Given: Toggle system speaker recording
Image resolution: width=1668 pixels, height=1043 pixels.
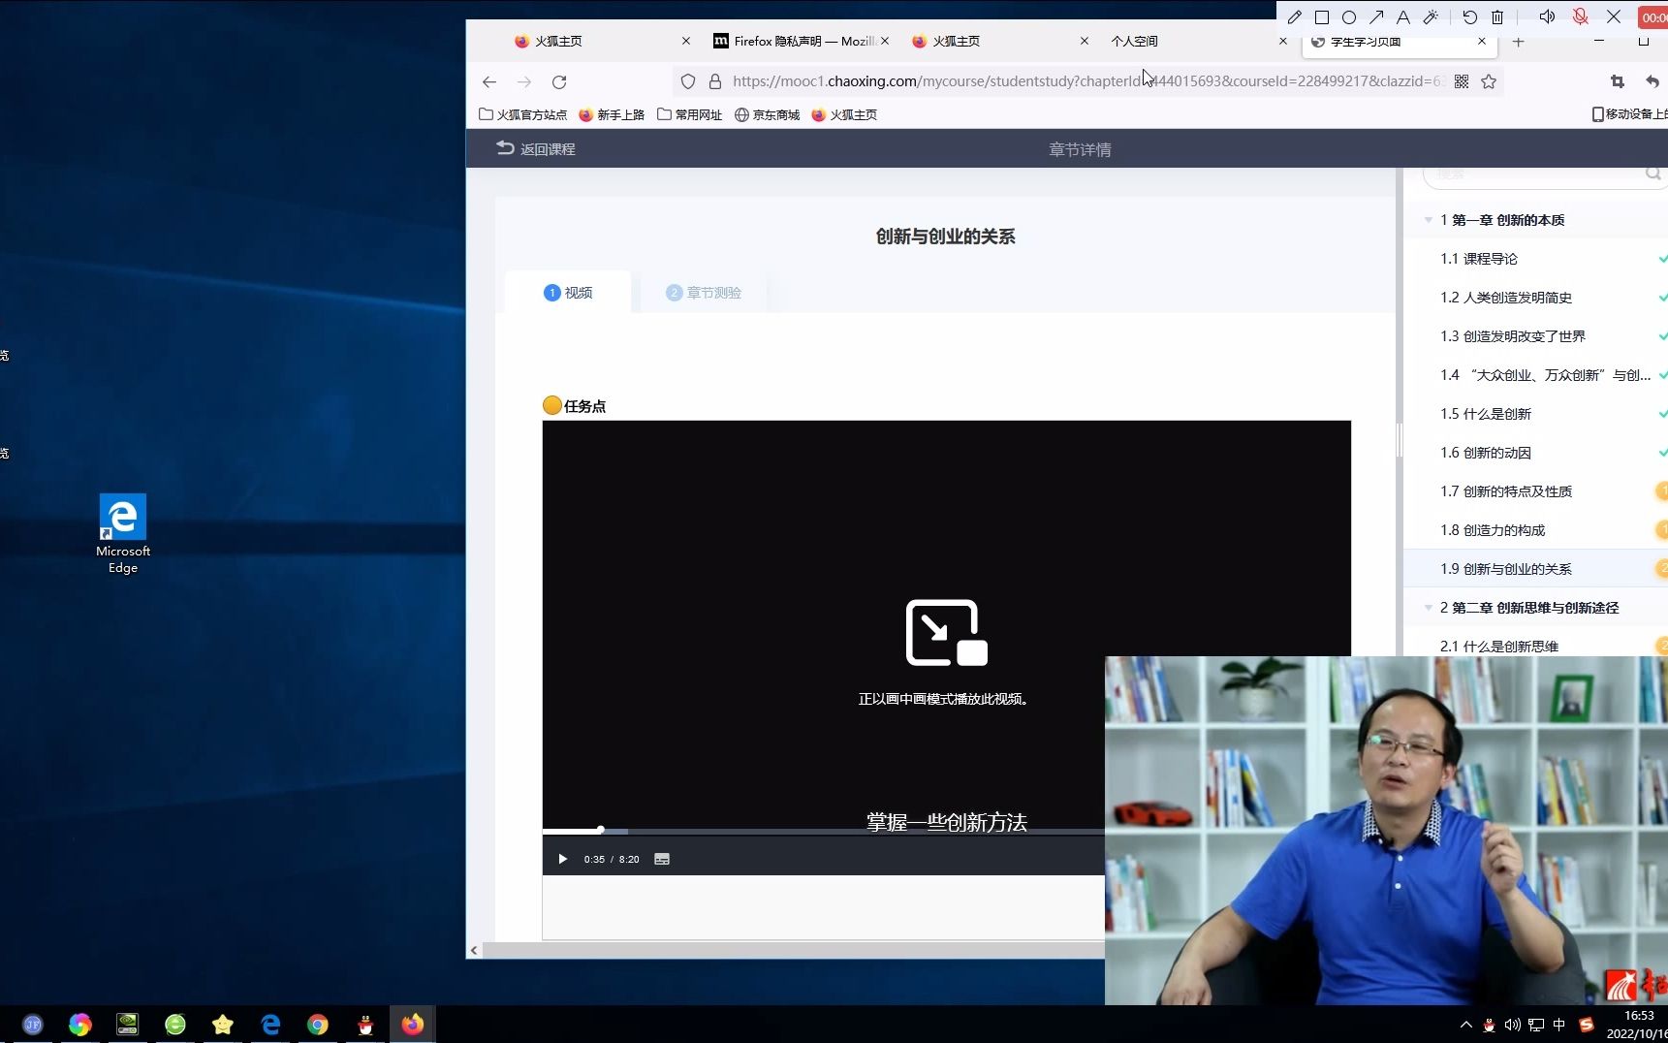Looking at the screenshot, I should (1547, 16).
